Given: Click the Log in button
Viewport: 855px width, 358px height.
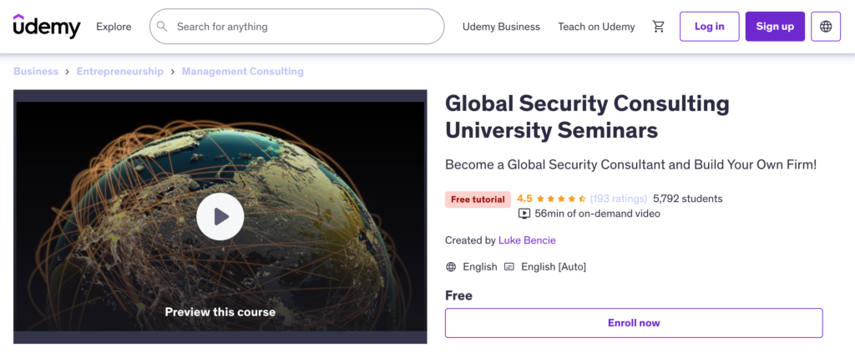Looking at the screenshot, I should 710,26.
